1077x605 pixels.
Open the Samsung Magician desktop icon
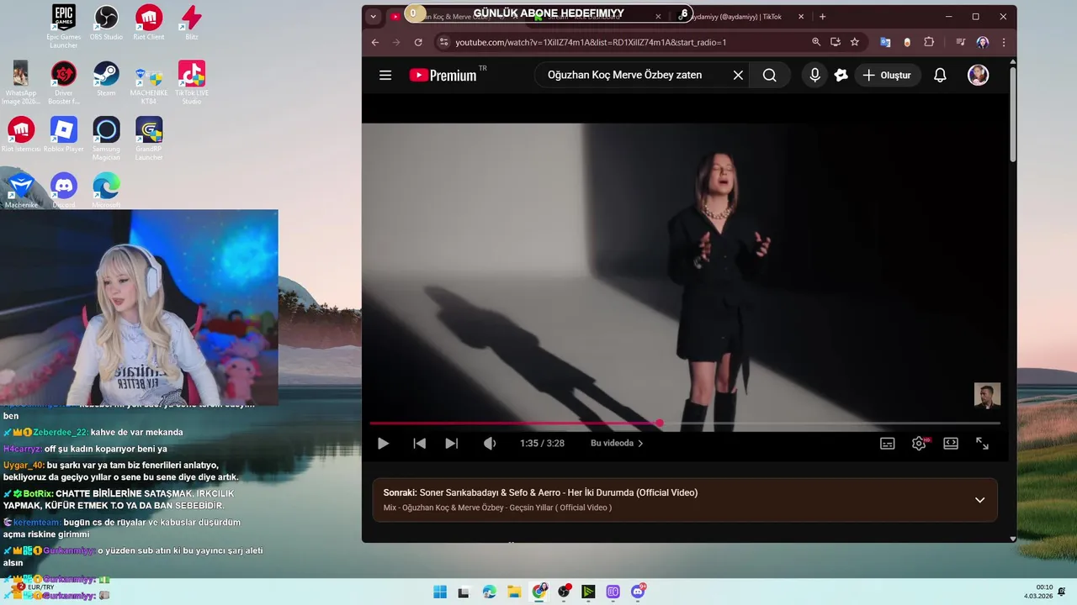click(x=106, y=139)
